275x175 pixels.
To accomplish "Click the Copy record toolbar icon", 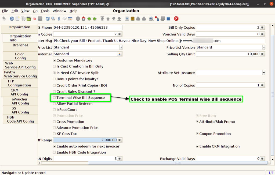I will click(x=23, y=18).
